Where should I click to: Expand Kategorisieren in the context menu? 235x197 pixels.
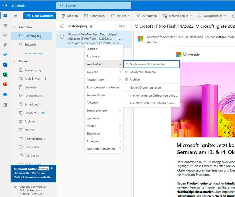click(x=104, y=80)
